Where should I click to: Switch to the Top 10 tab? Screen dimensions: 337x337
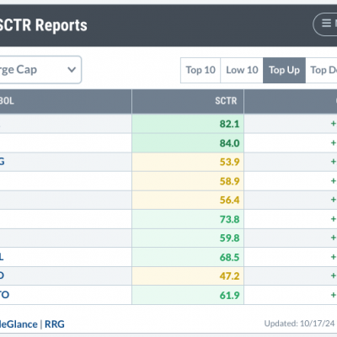[201, 70]
